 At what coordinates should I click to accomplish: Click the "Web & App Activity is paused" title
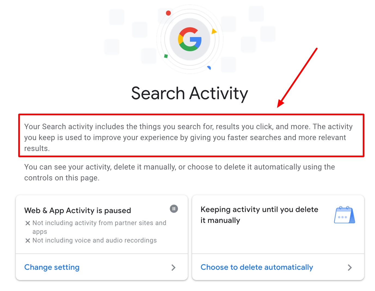click(x=78, y=210)
